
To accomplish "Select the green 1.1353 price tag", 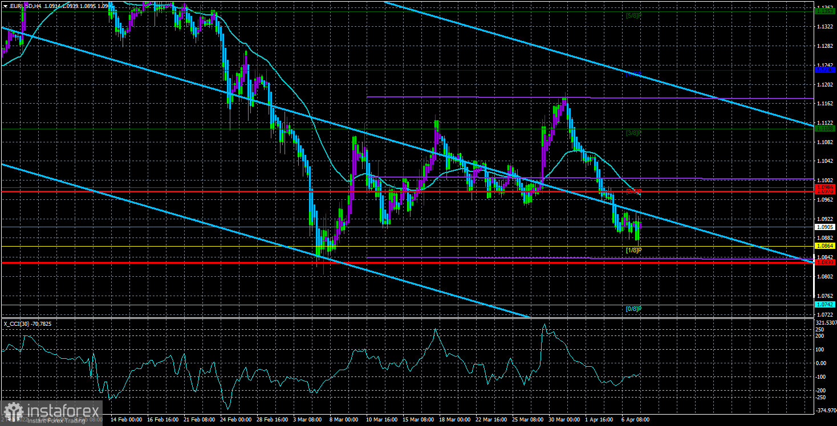I will coord(825,11).
